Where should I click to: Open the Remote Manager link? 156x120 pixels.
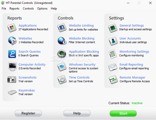pyautogui.click(x=132, y=78)
